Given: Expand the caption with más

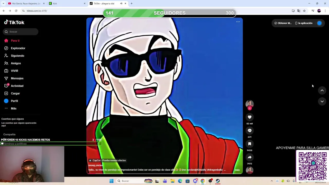Looking at the screenshot, I should pyautogui.click(x=237, y=170).
